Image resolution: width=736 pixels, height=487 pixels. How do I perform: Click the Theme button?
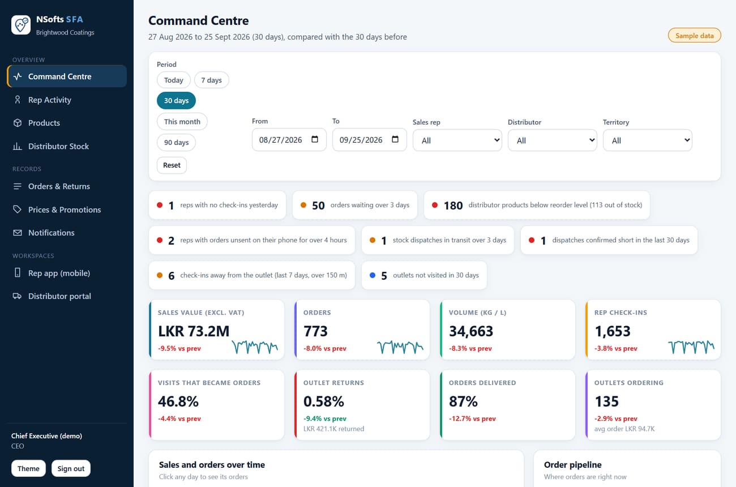[x=28, y=468]
